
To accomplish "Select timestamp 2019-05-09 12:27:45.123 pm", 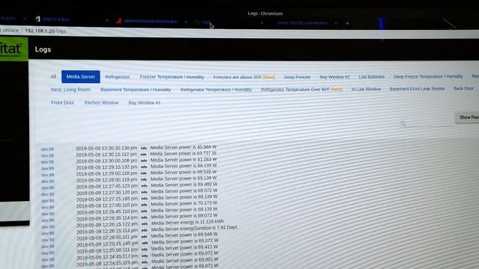I will (107, 186).
